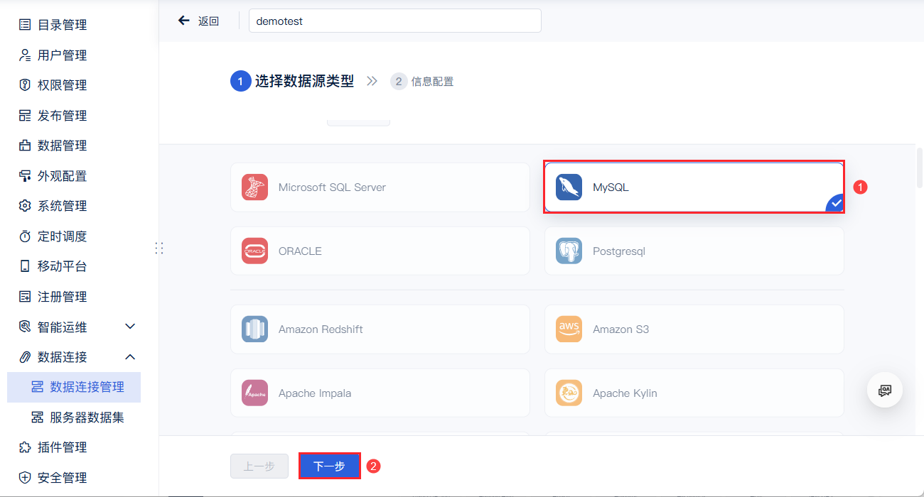Choose the Microsoft SQL Server card label
Screen dimensions: 924x497
click(x=332, y=187)
